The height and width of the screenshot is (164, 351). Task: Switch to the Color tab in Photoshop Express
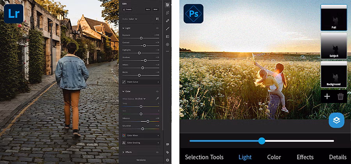274,157
